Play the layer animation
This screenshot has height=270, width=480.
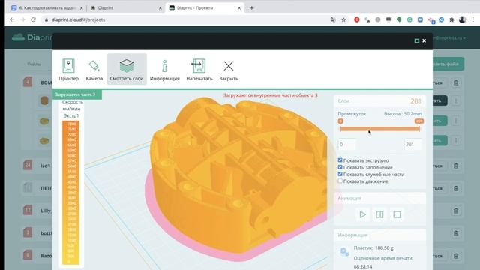coord(363,214)
